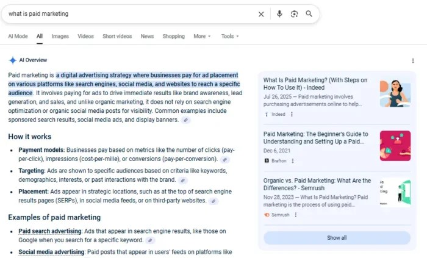
Task: Click the Indeed favicon icon
Action: click(x=267, y=114)
